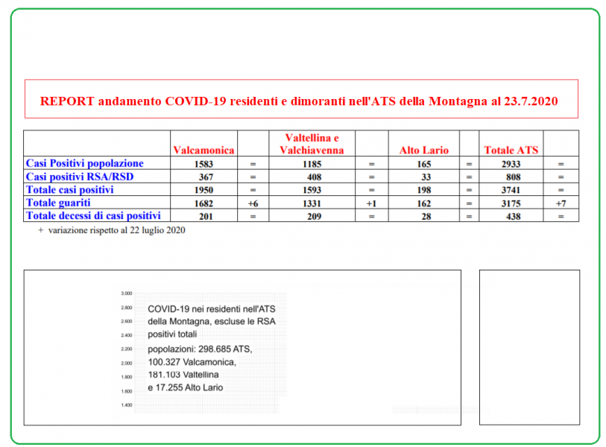The width and height of the screenshot is (606, 447).
Task: Select the 1.800 label on the chart axis
Action: pos(127,377)
